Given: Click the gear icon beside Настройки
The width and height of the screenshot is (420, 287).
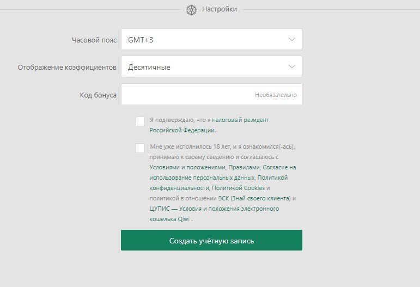Looking at the screenshot, I should click(191, 9).
